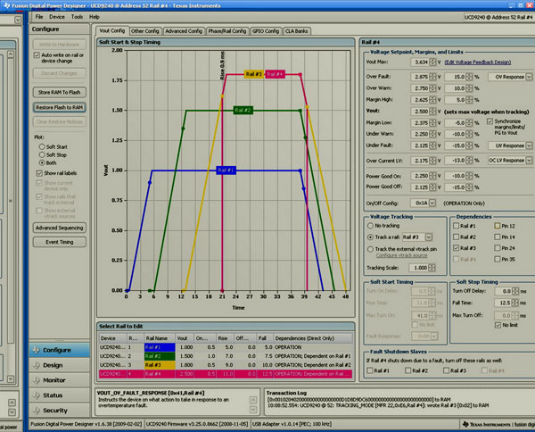535x432 pixels.
Task: Click Power Good On voltage spinner
Action: (432, 176)
